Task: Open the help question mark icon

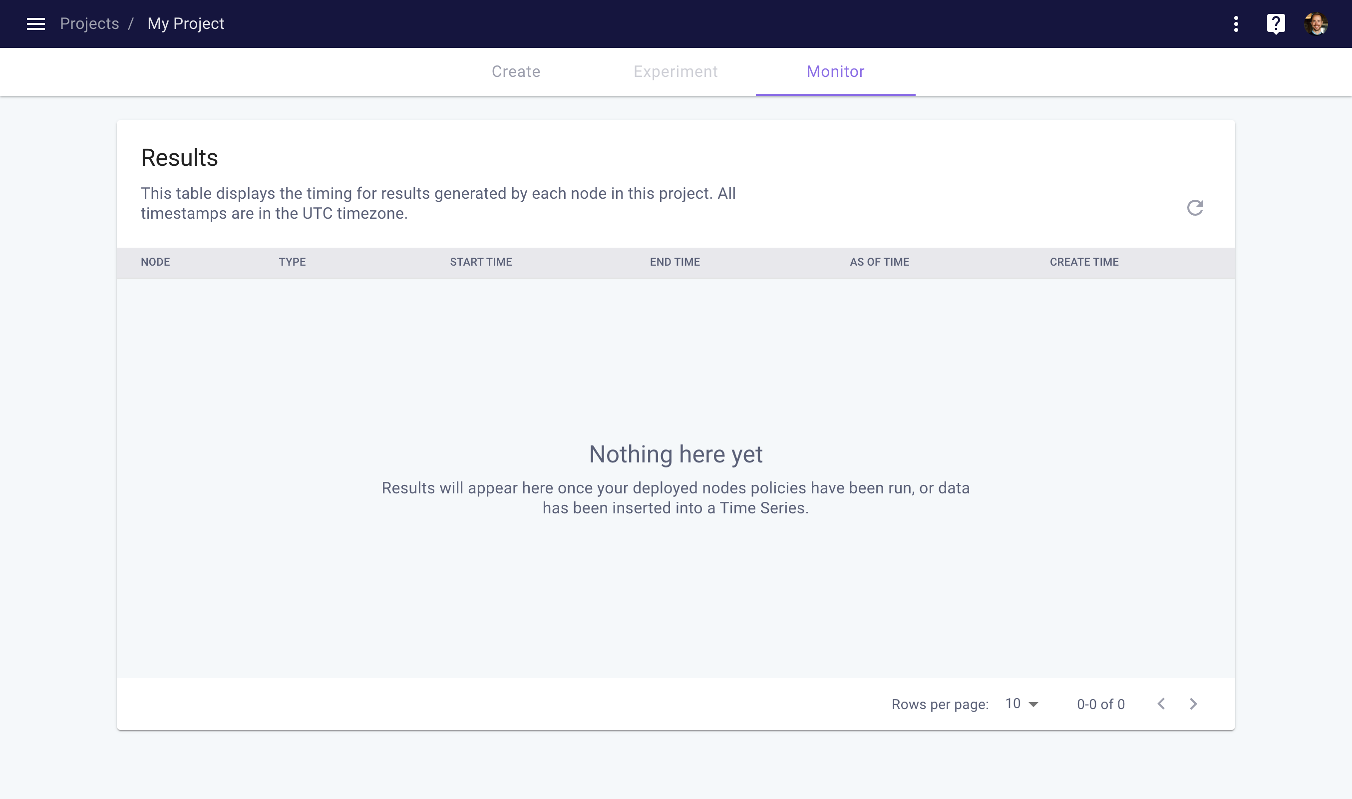Action: click(1276, 23)
